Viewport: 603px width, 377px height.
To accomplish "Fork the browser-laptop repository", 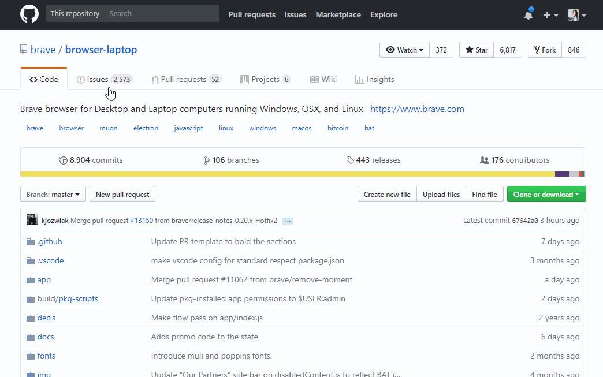I will 545,50.
